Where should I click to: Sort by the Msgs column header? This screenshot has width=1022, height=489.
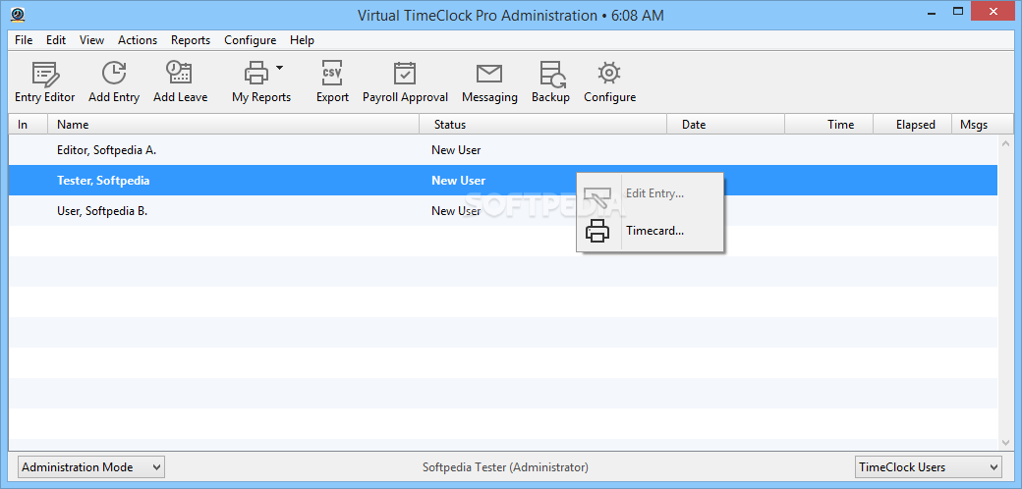pyautogui.click(x=983, y=125)
